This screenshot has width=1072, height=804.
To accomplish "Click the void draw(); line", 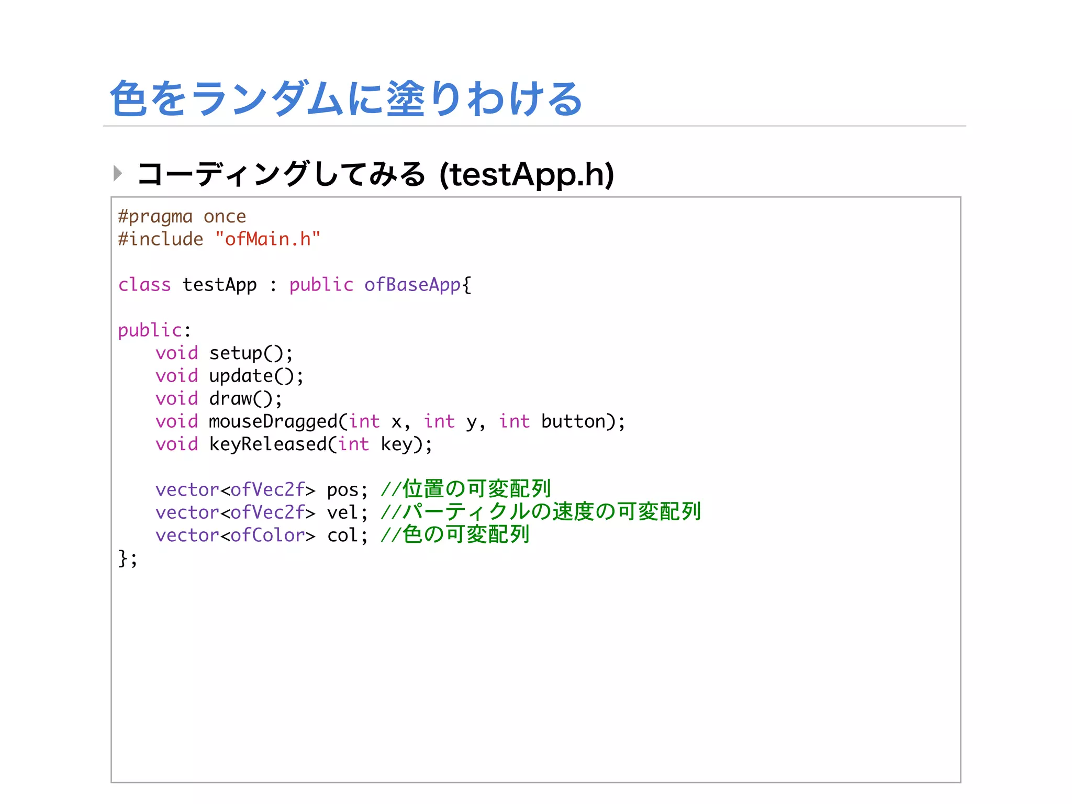I will (x=219, y=399).
